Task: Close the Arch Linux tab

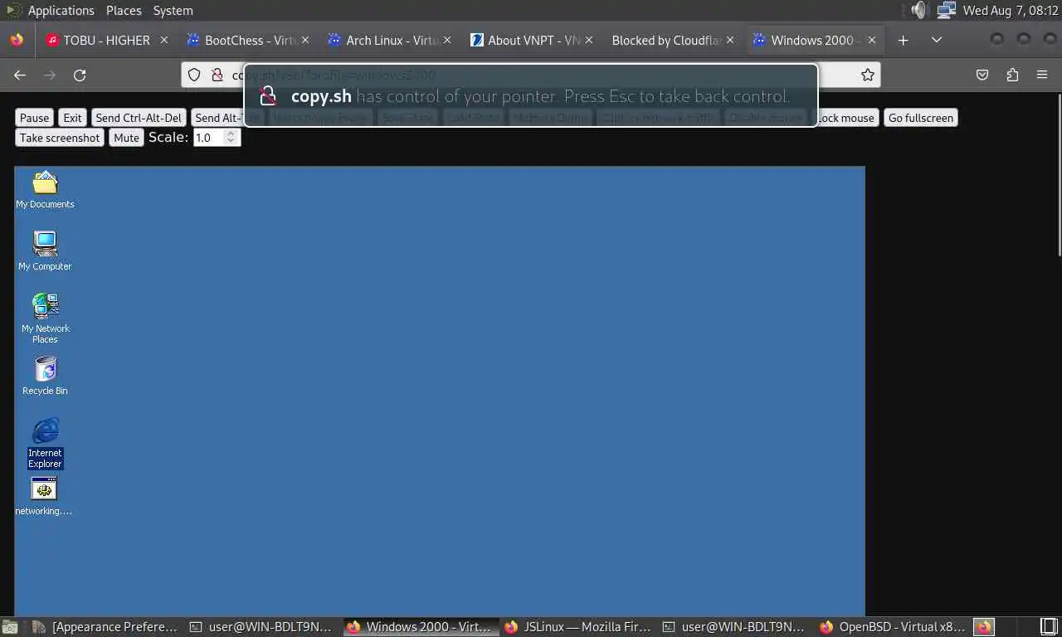Action: 447,40
